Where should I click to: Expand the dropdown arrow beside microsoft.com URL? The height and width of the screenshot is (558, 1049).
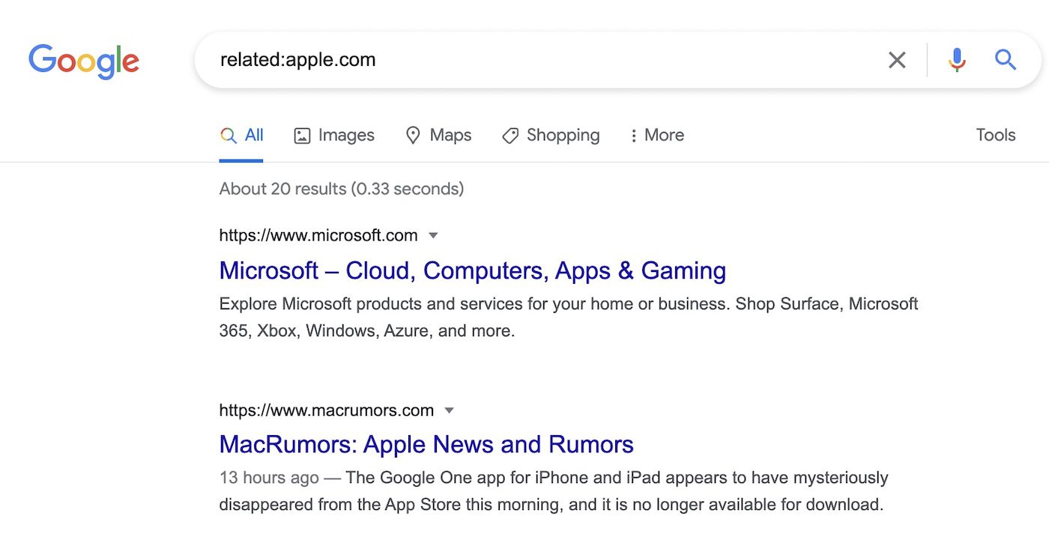pyautogui.click(x=433, y=236)
